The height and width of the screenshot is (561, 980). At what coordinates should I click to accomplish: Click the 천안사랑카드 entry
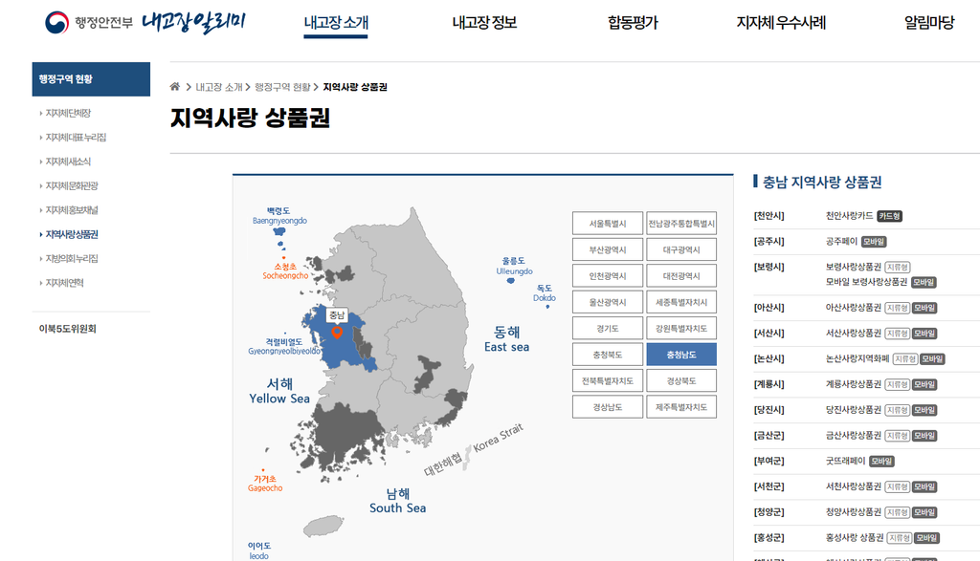850,216
